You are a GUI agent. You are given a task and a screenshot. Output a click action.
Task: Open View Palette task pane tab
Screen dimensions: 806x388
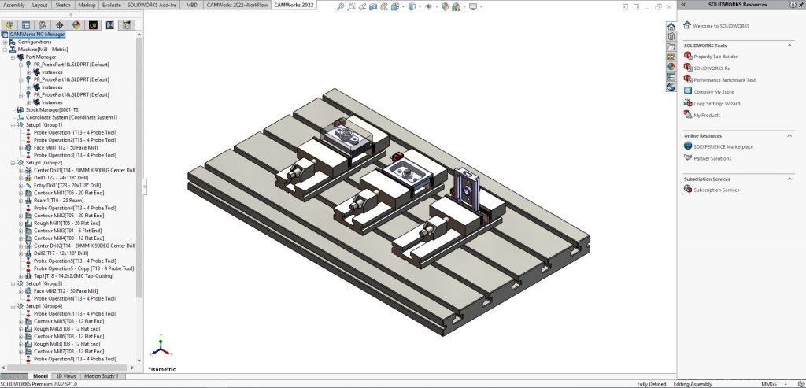(x=671, y=57)
